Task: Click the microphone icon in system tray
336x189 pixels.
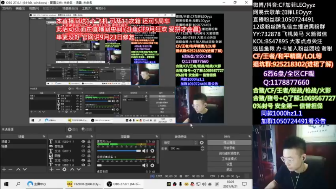Action: tap(181, 184)
